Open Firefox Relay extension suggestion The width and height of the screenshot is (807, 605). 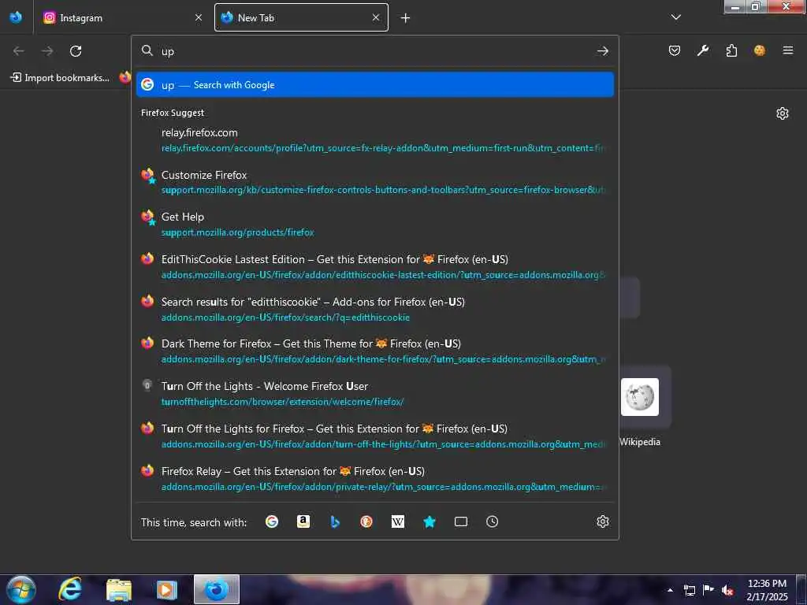pyautogui.click(x=374, y=478)
